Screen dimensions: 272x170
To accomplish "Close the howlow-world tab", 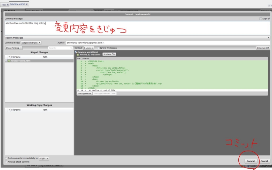I will [x=27, y=4].
